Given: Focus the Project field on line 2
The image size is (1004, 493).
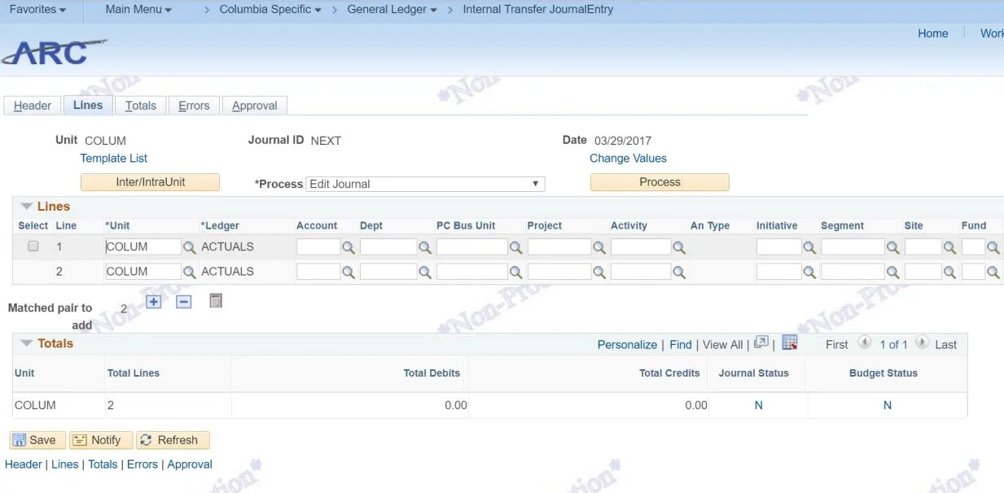Looking at the screenshot, I should (559, 272).
